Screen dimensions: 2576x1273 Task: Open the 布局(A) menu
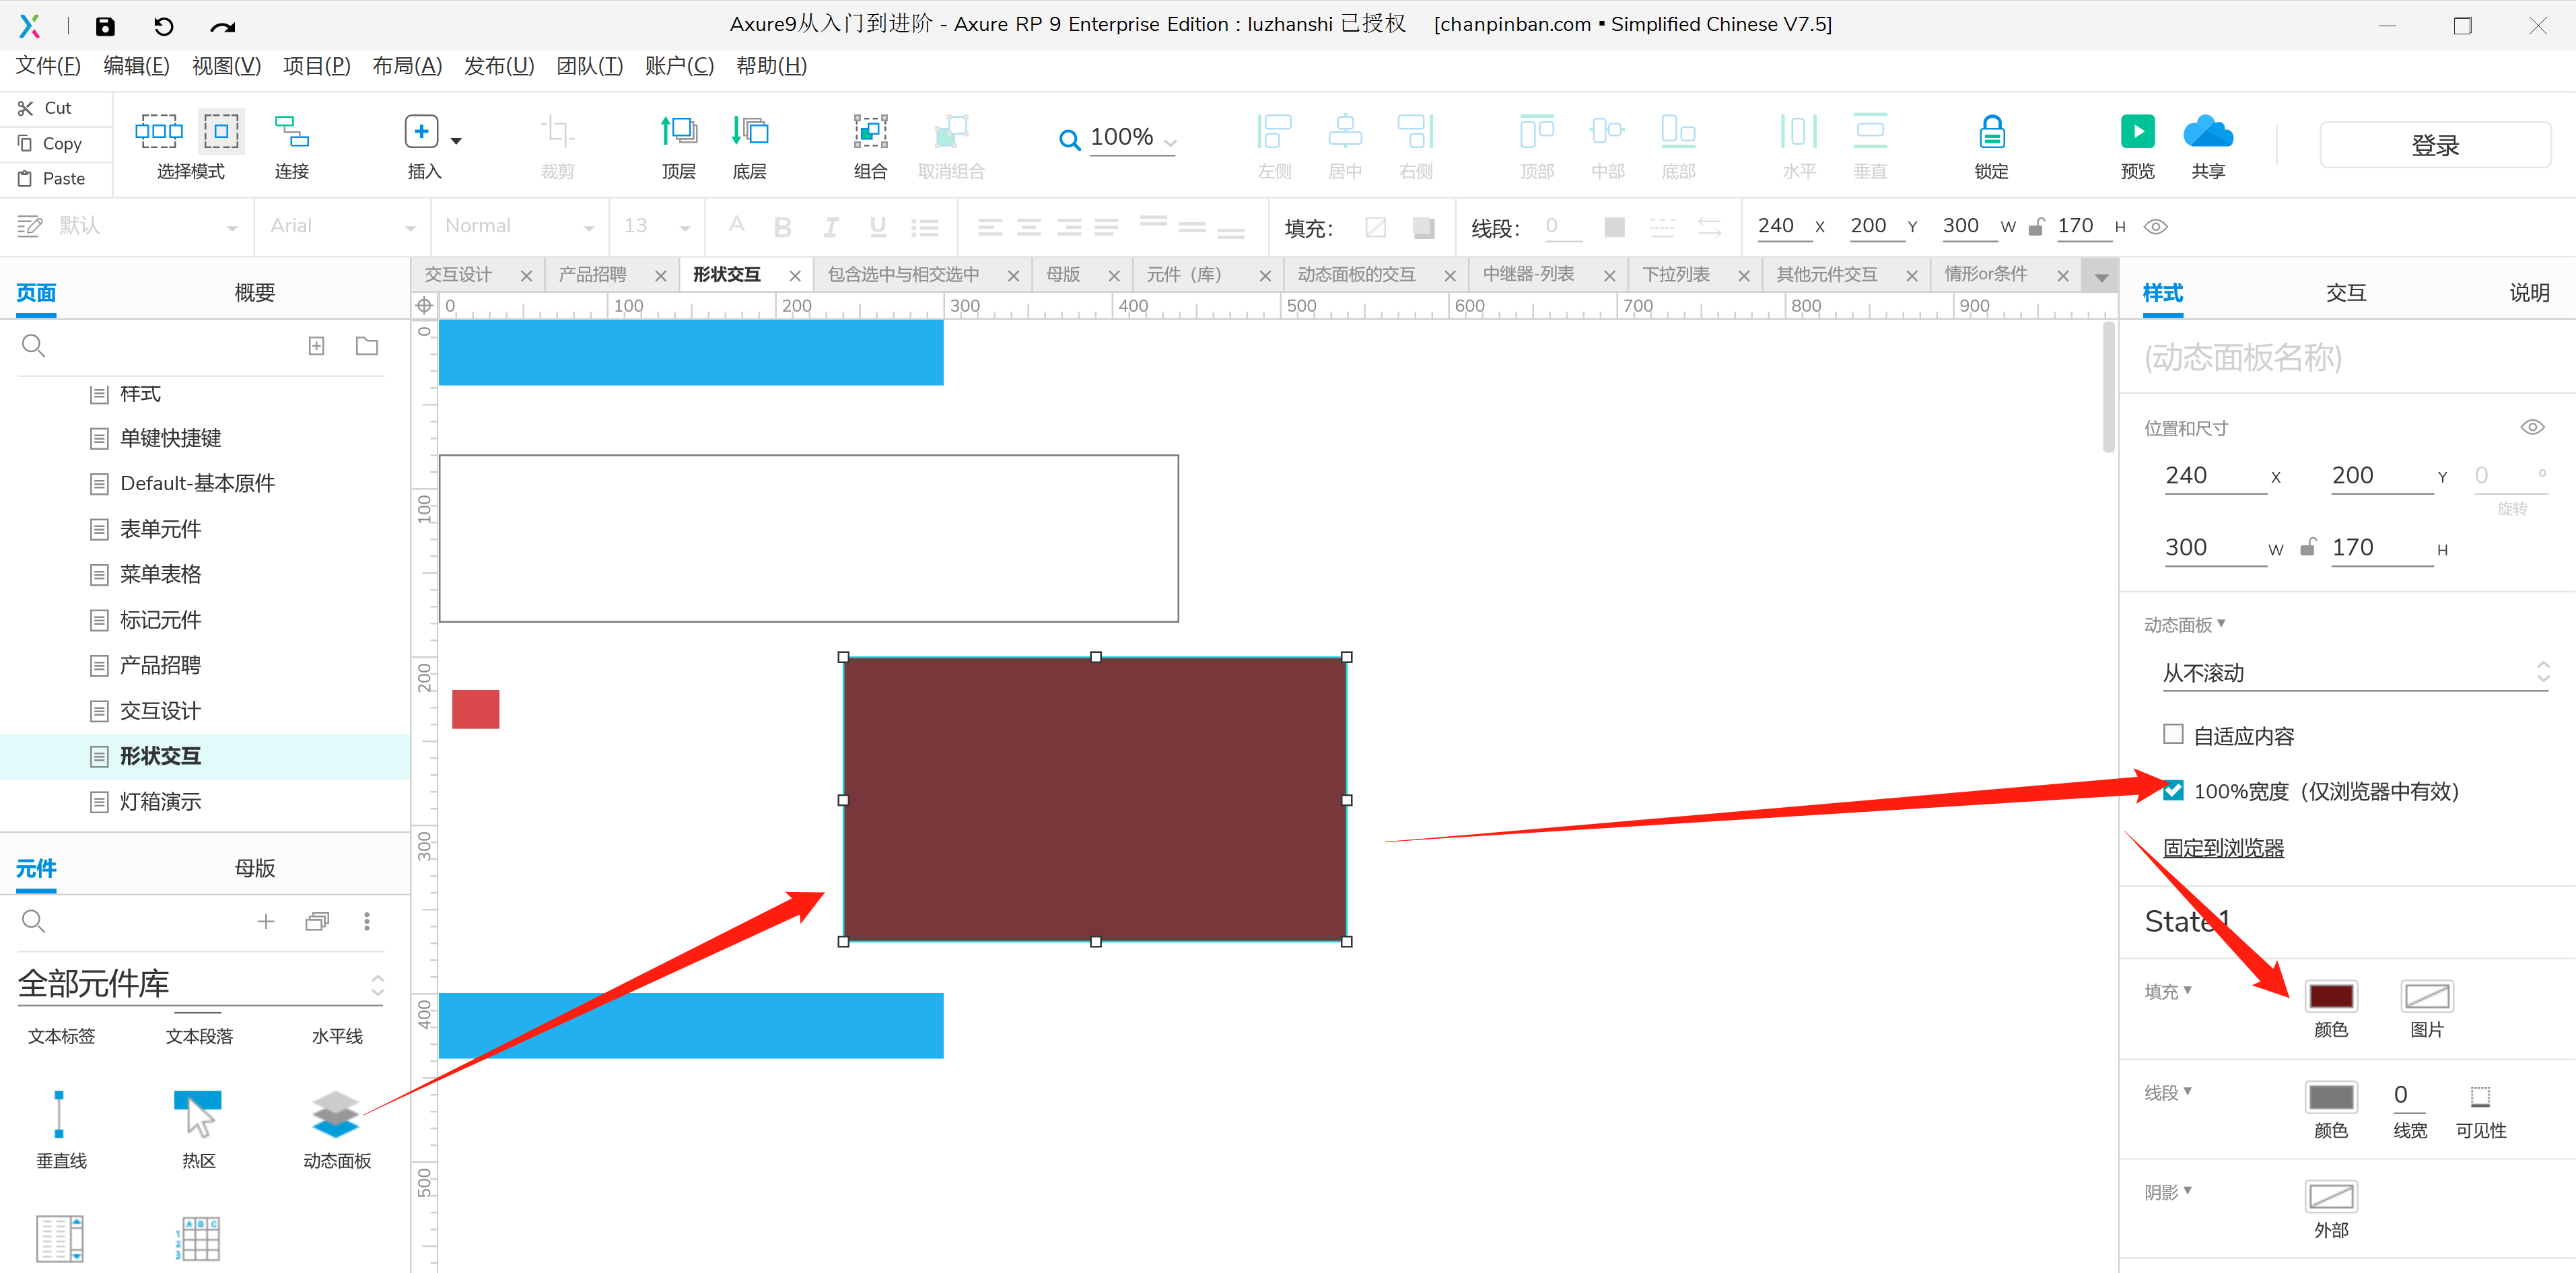point(407,66)
